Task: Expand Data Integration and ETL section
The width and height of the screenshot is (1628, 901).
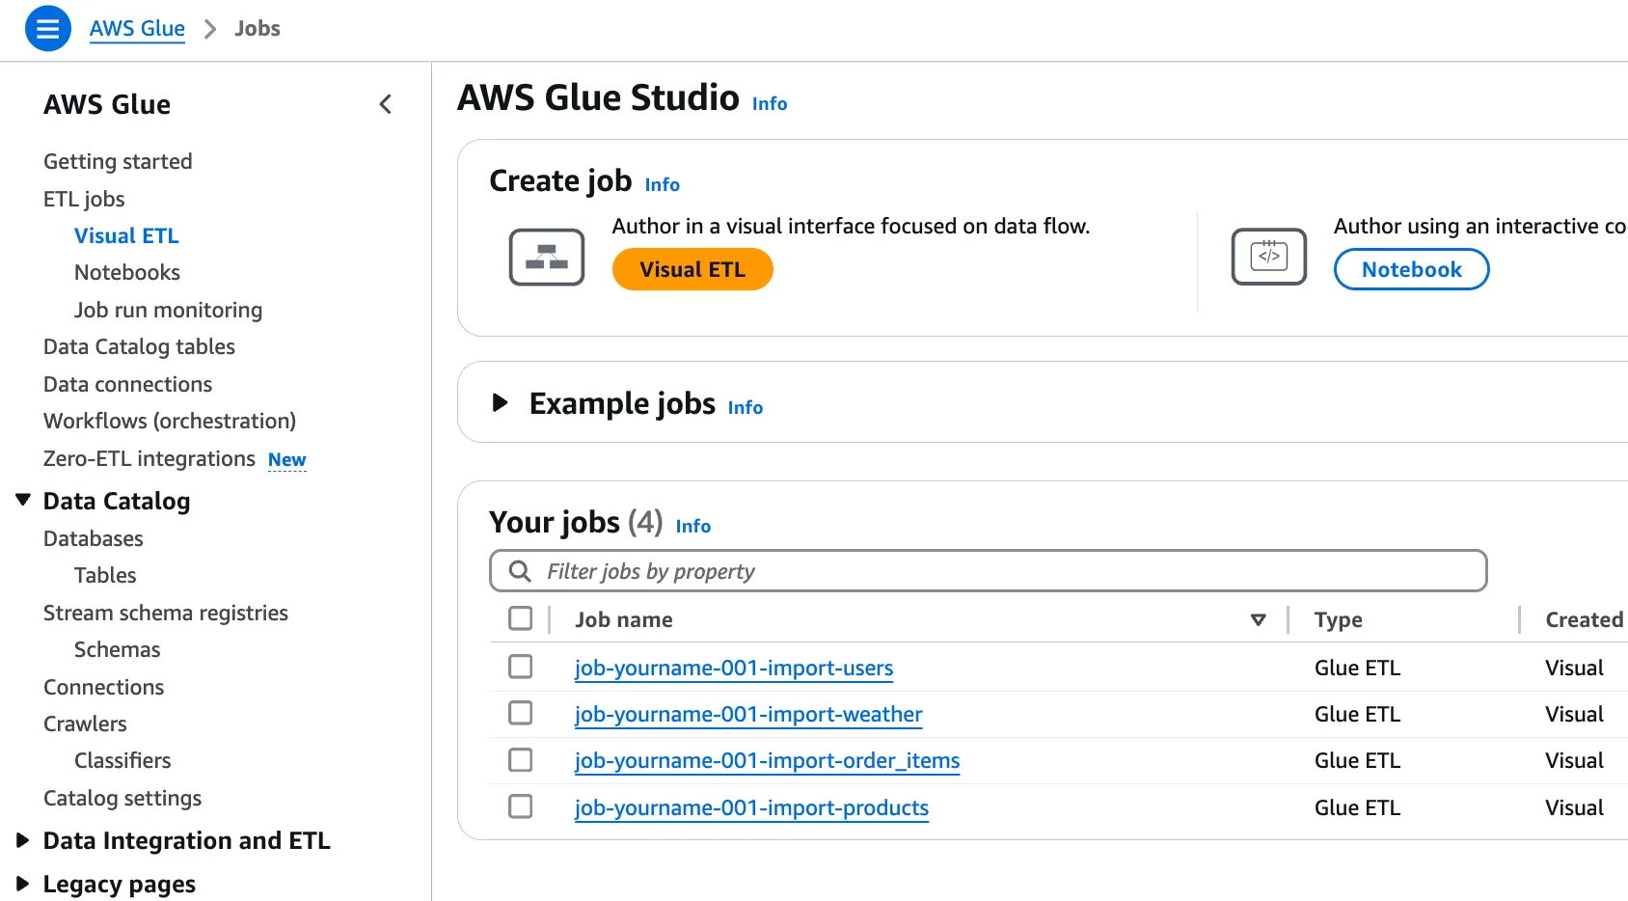Action: pyautogui.click(x=23, y=840)
